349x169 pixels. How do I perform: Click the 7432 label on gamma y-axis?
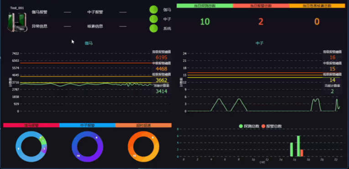pyautogui.click(x=15, y=53)
